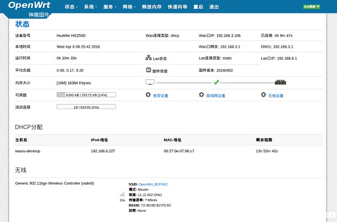Click Wan口网关: 192.168.3.1

pyautogui.click(x=220, y=47)
